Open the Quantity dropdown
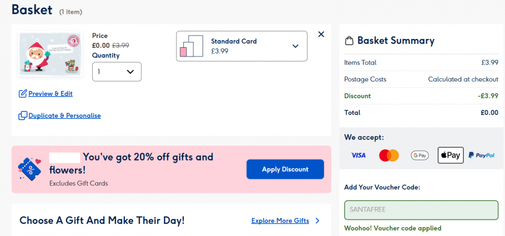505x236 pixels. (x=117, y=72)
